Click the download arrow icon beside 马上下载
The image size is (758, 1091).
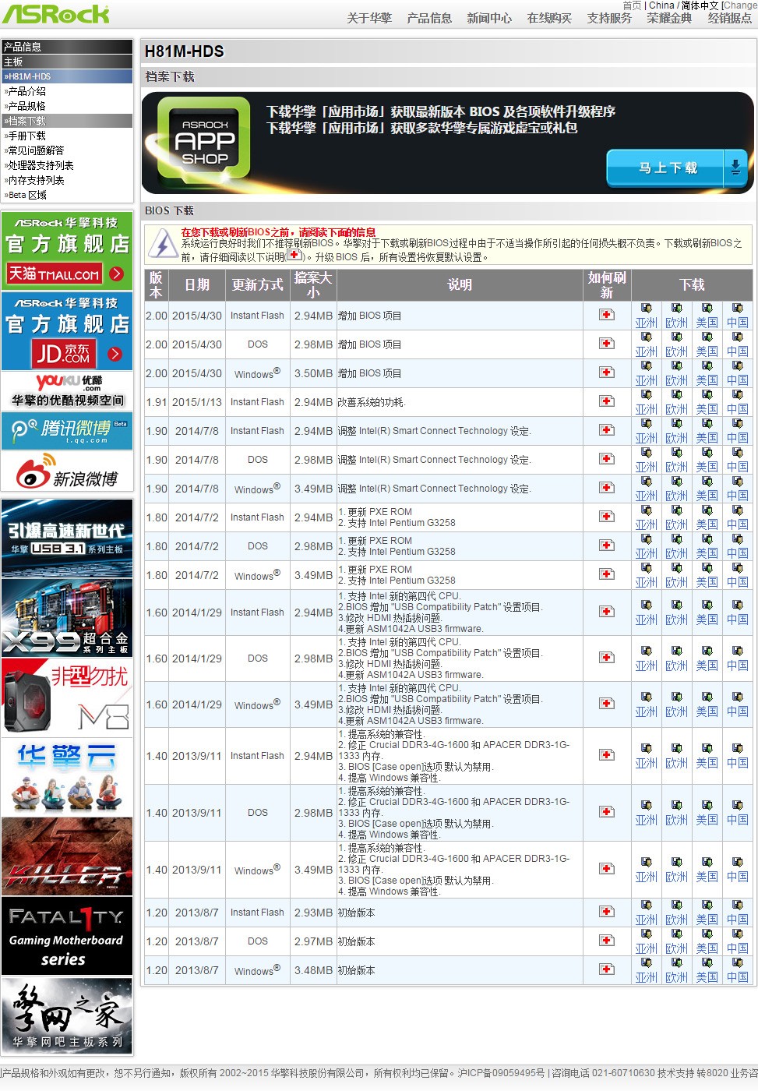coord(735,167)
